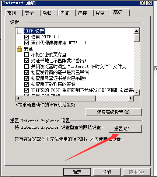Click the 安全 padlock icon
This screenshot has width=157, height=177.
[19, 49]
